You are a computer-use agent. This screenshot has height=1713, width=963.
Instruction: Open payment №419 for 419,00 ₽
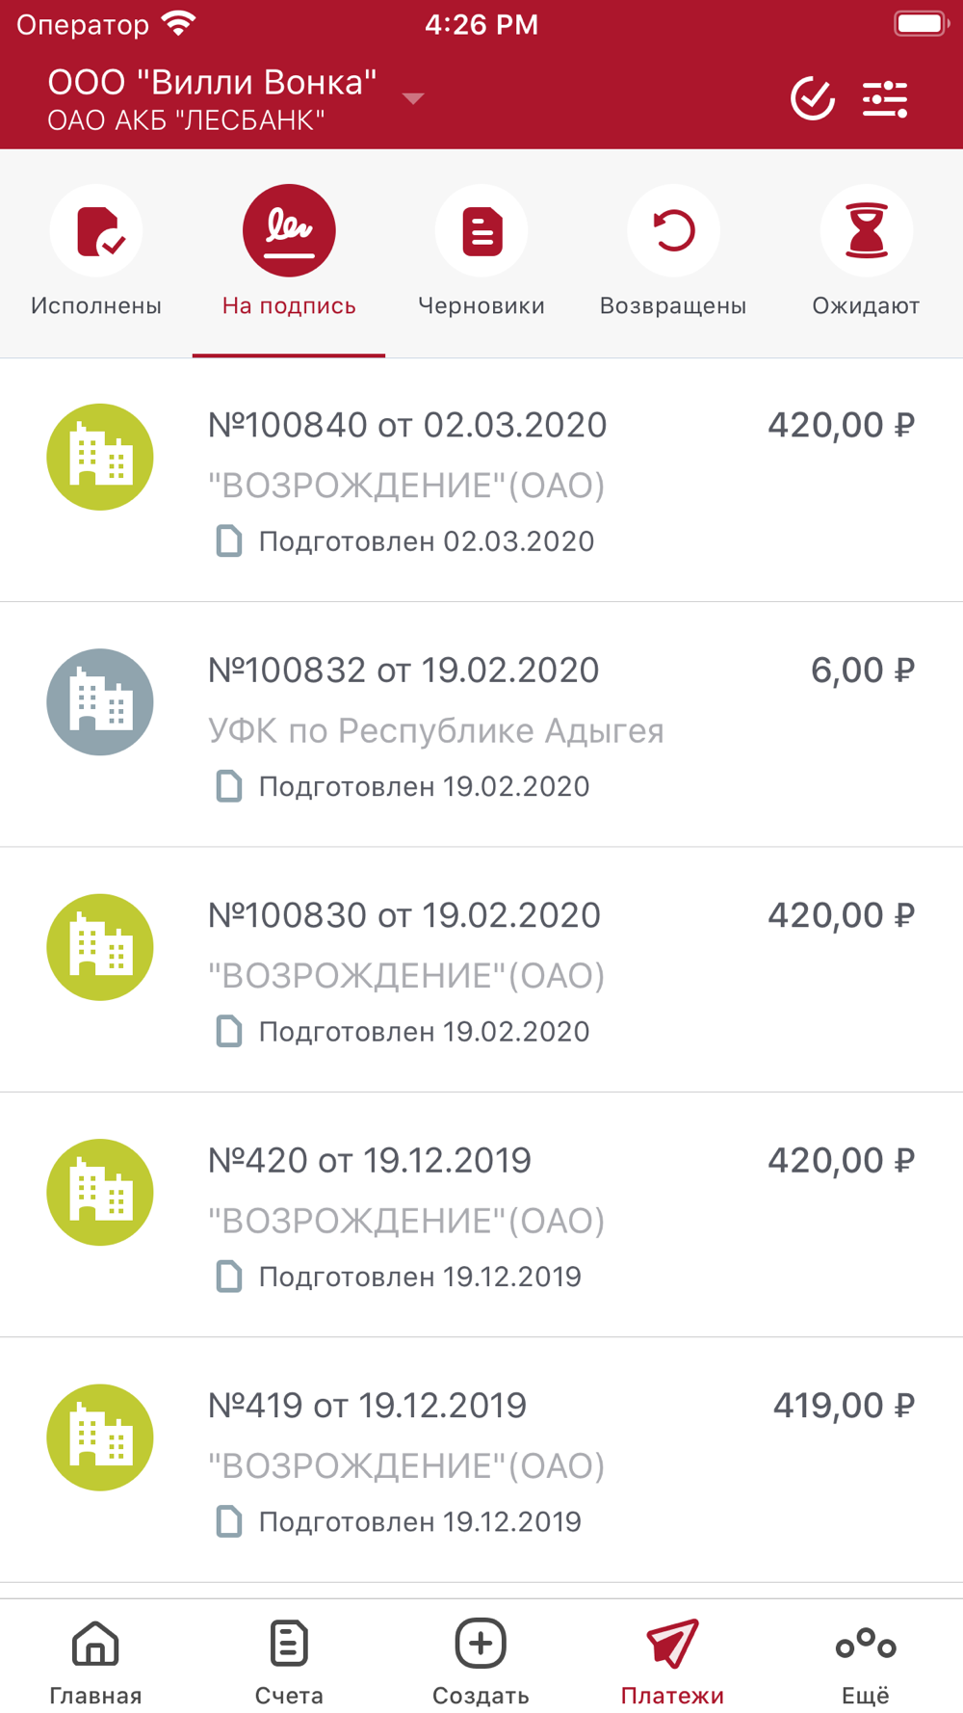tap(481, 1461)
